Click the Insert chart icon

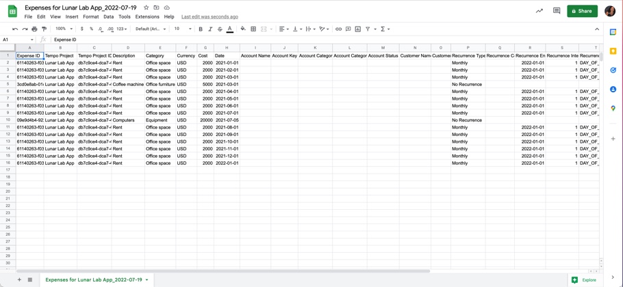[x=357, y=29]
